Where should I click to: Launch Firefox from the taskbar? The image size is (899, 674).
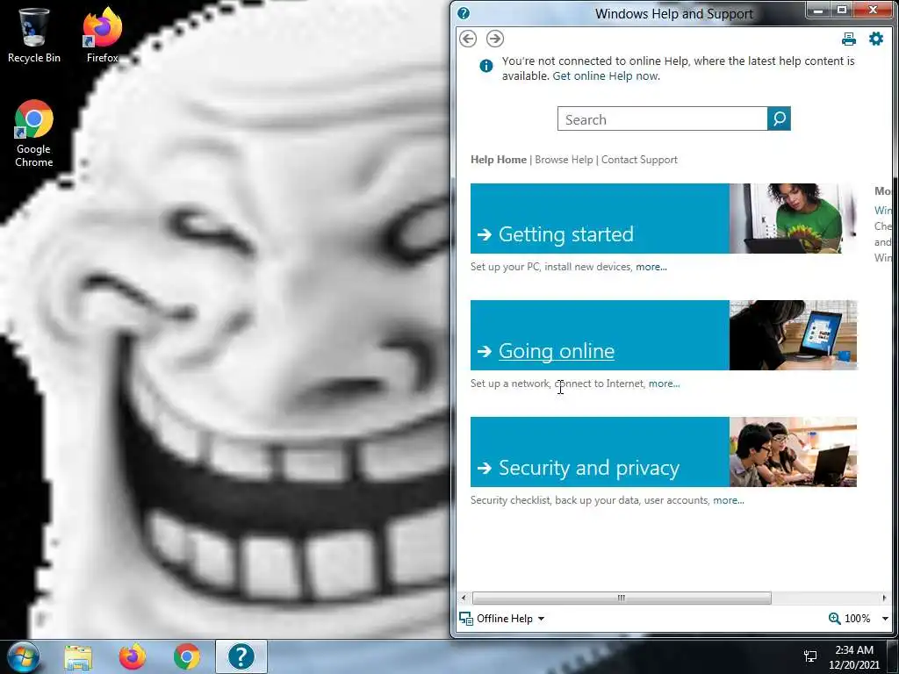[x=133, y=656]
